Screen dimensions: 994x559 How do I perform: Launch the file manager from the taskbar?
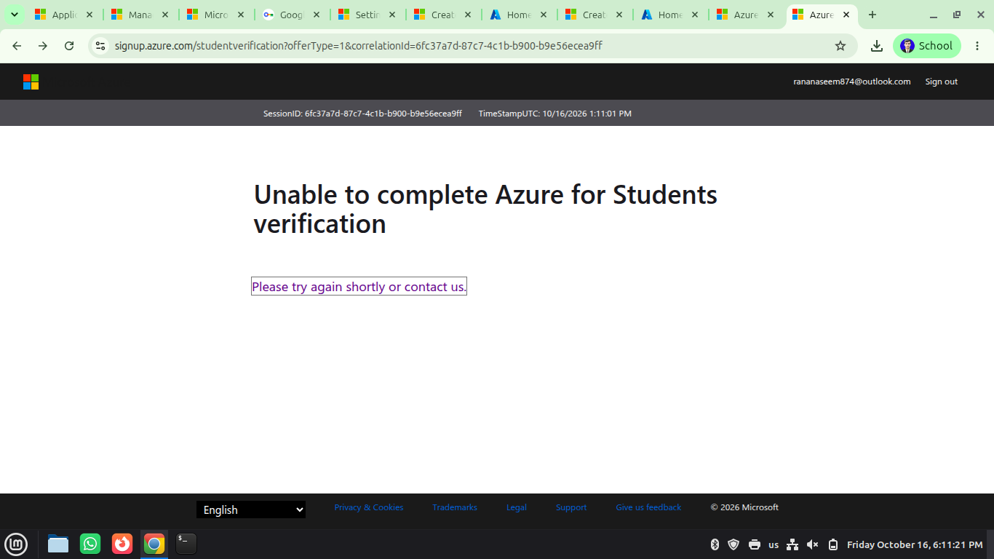pos(58,544)
